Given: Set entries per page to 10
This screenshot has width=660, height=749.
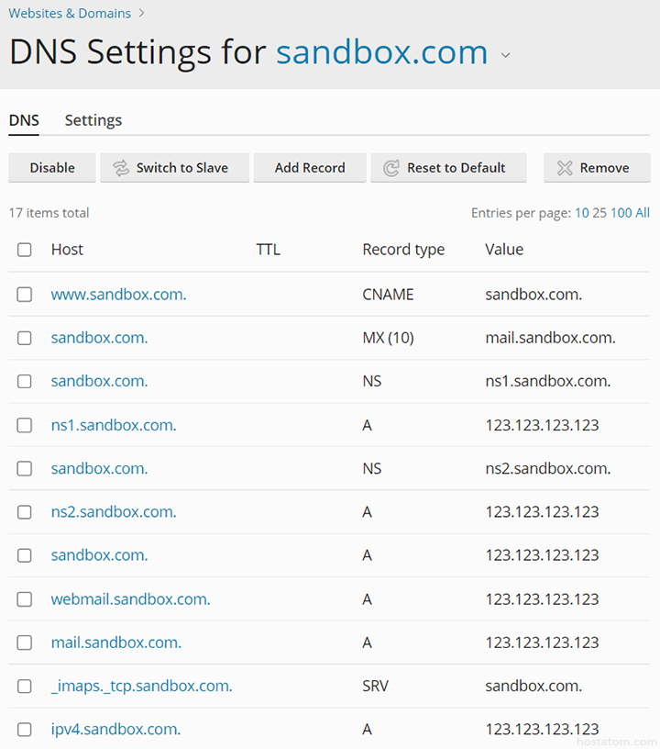Looking at the screenshot, I should pos(581,213).
